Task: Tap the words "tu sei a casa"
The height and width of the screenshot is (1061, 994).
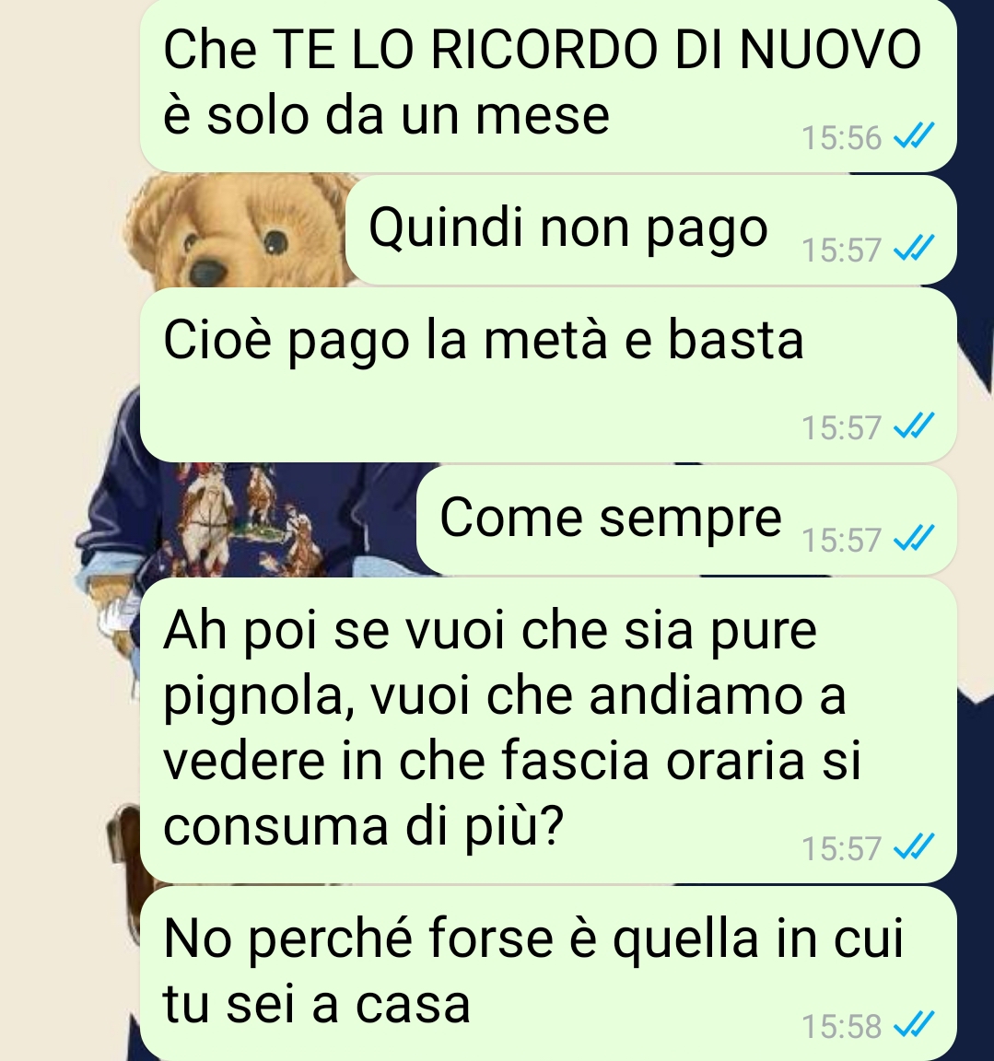Action: coord(316,1004)
